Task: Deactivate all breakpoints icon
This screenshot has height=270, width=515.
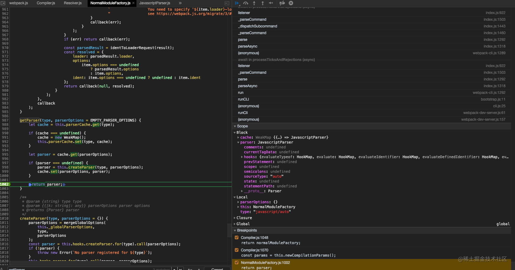Action: click(x=282, y=3)
